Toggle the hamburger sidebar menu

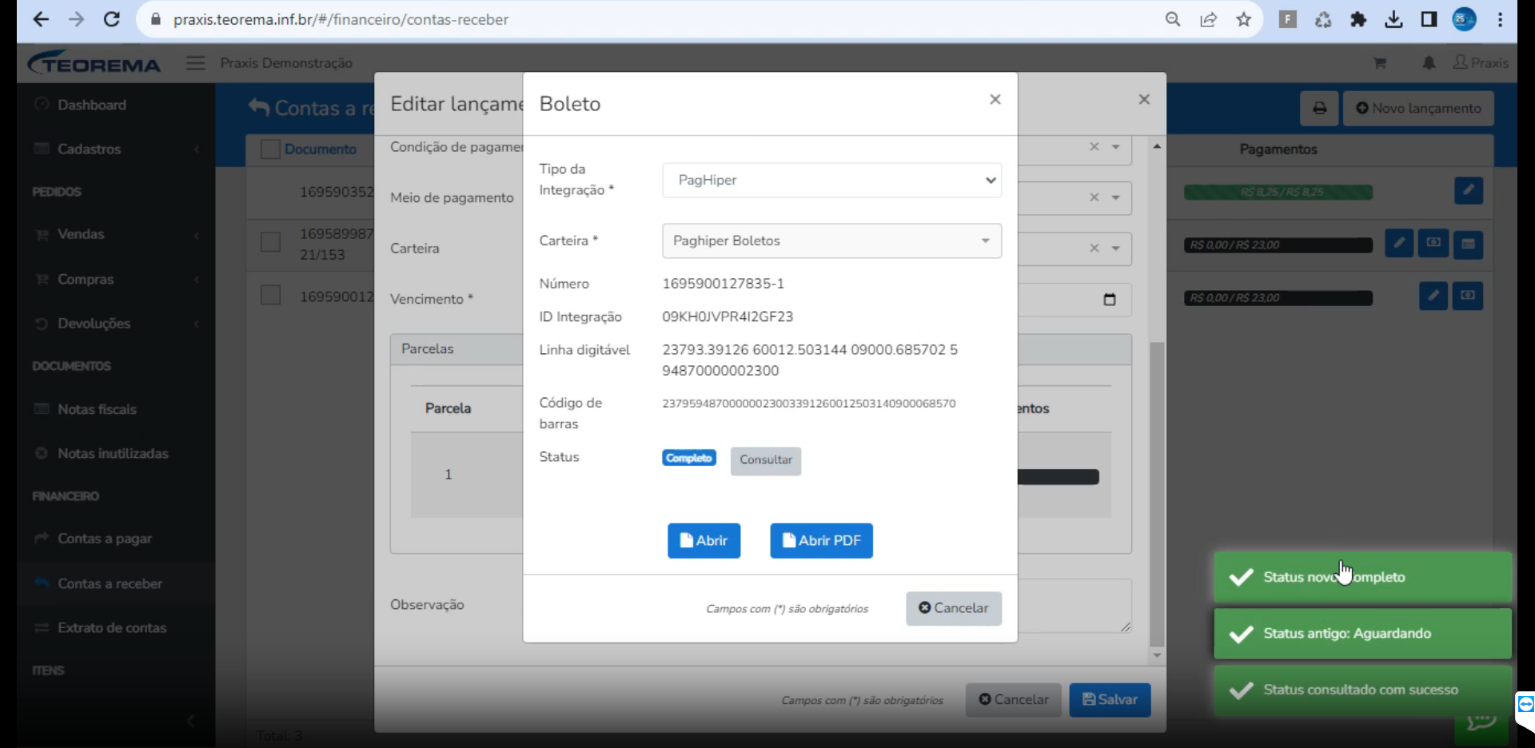click(196, 62)
